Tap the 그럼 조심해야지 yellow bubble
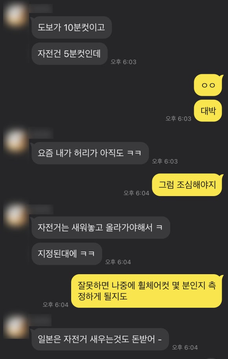This screenshot has width=228, height=359. 188,185
